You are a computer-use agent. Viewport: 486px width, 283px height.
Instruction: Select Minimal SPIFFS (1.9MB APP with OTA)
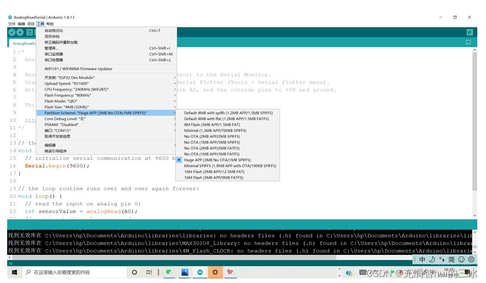point(228,166)
